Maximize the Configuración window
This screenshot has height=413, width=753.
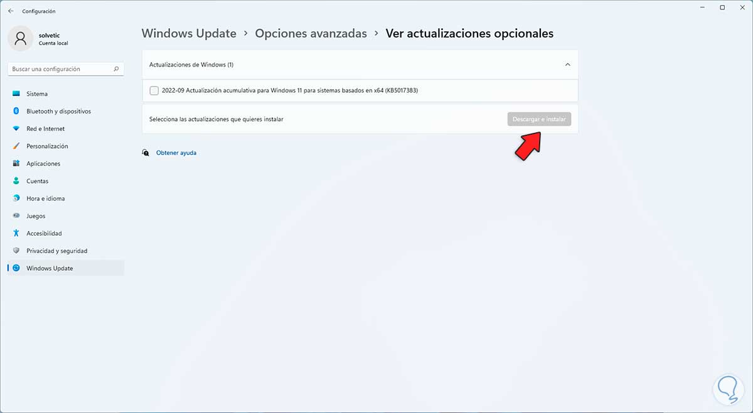tap(722, 8)
